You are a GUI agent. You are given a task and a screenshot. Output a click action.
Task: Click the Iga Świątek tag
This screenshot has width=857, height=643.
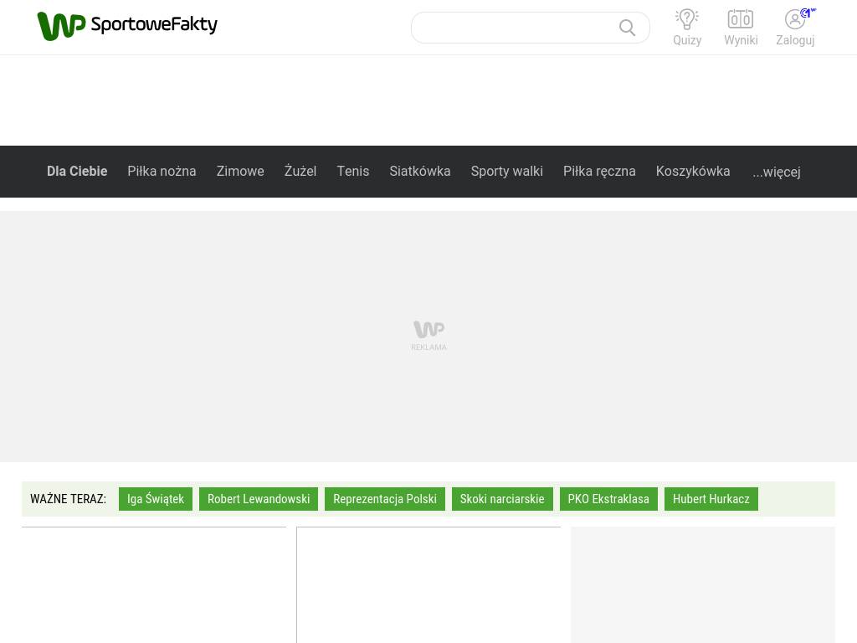(x=156, y=499)
